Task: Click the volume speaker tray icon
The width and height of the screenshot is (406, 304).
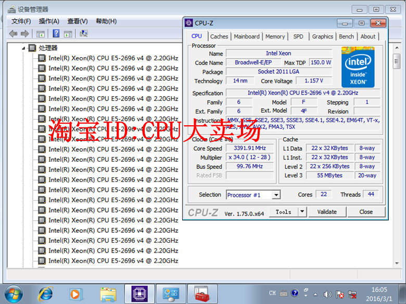Action: point(327,294)
